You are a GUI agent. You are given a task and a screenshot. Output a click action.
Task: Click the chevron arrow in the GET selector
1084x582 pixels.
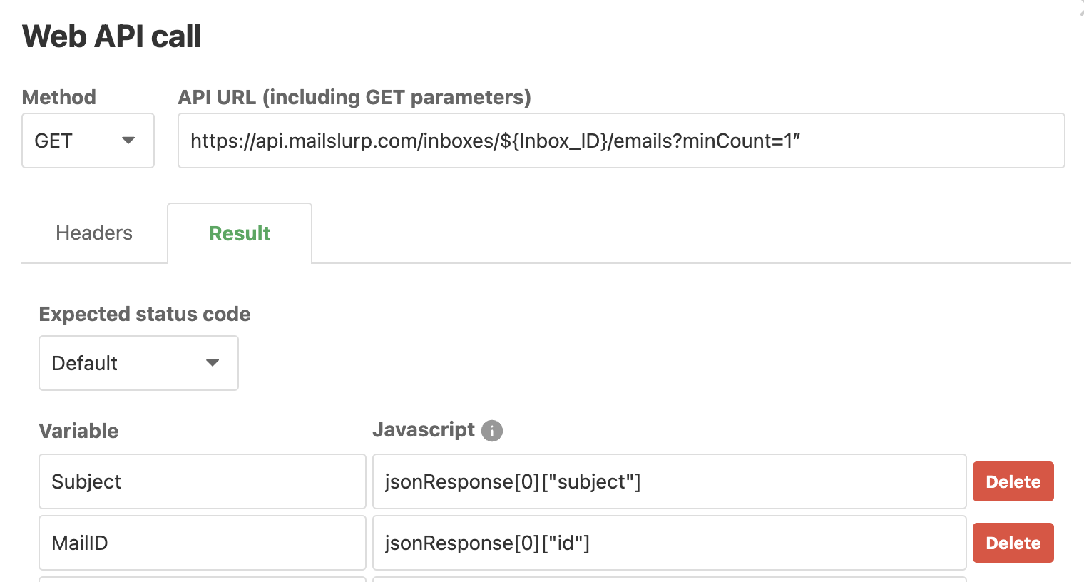tap(129, 141)
